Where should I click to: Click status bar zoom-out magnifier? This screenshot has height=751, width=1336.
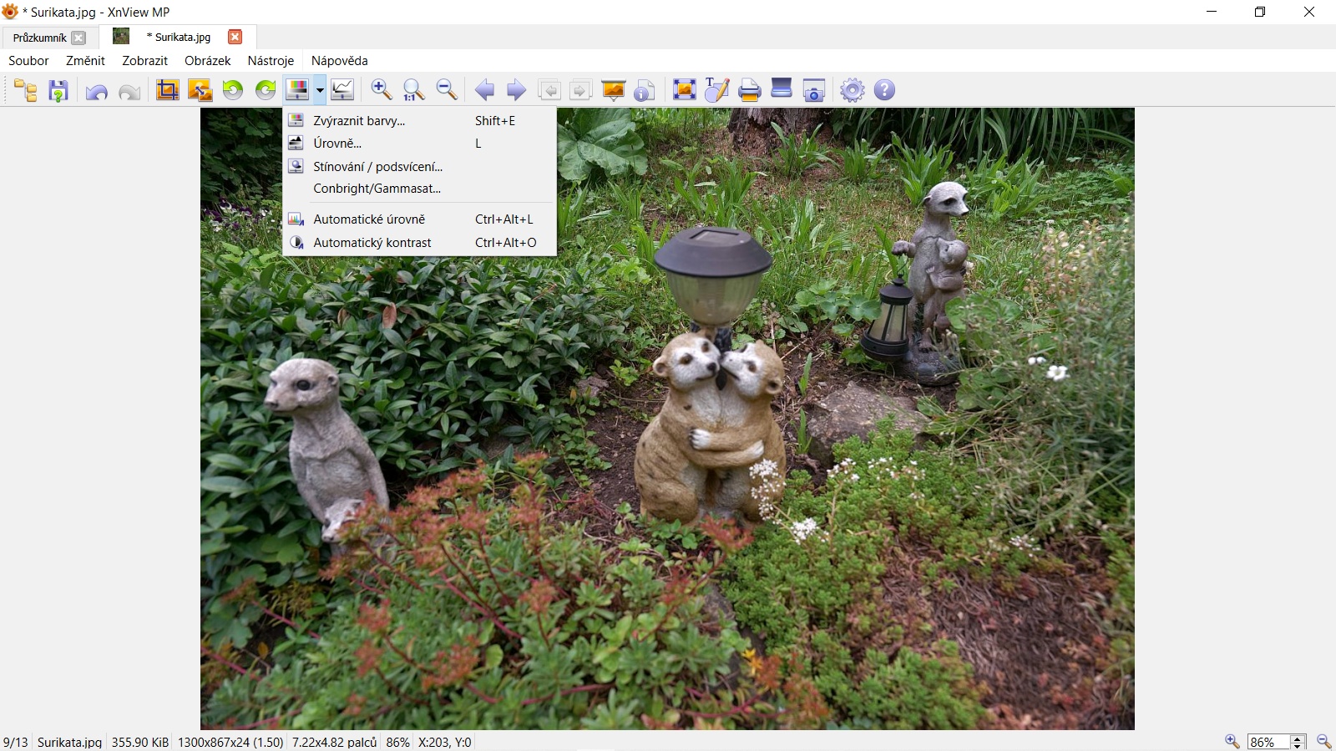[x=1323, y=742]
